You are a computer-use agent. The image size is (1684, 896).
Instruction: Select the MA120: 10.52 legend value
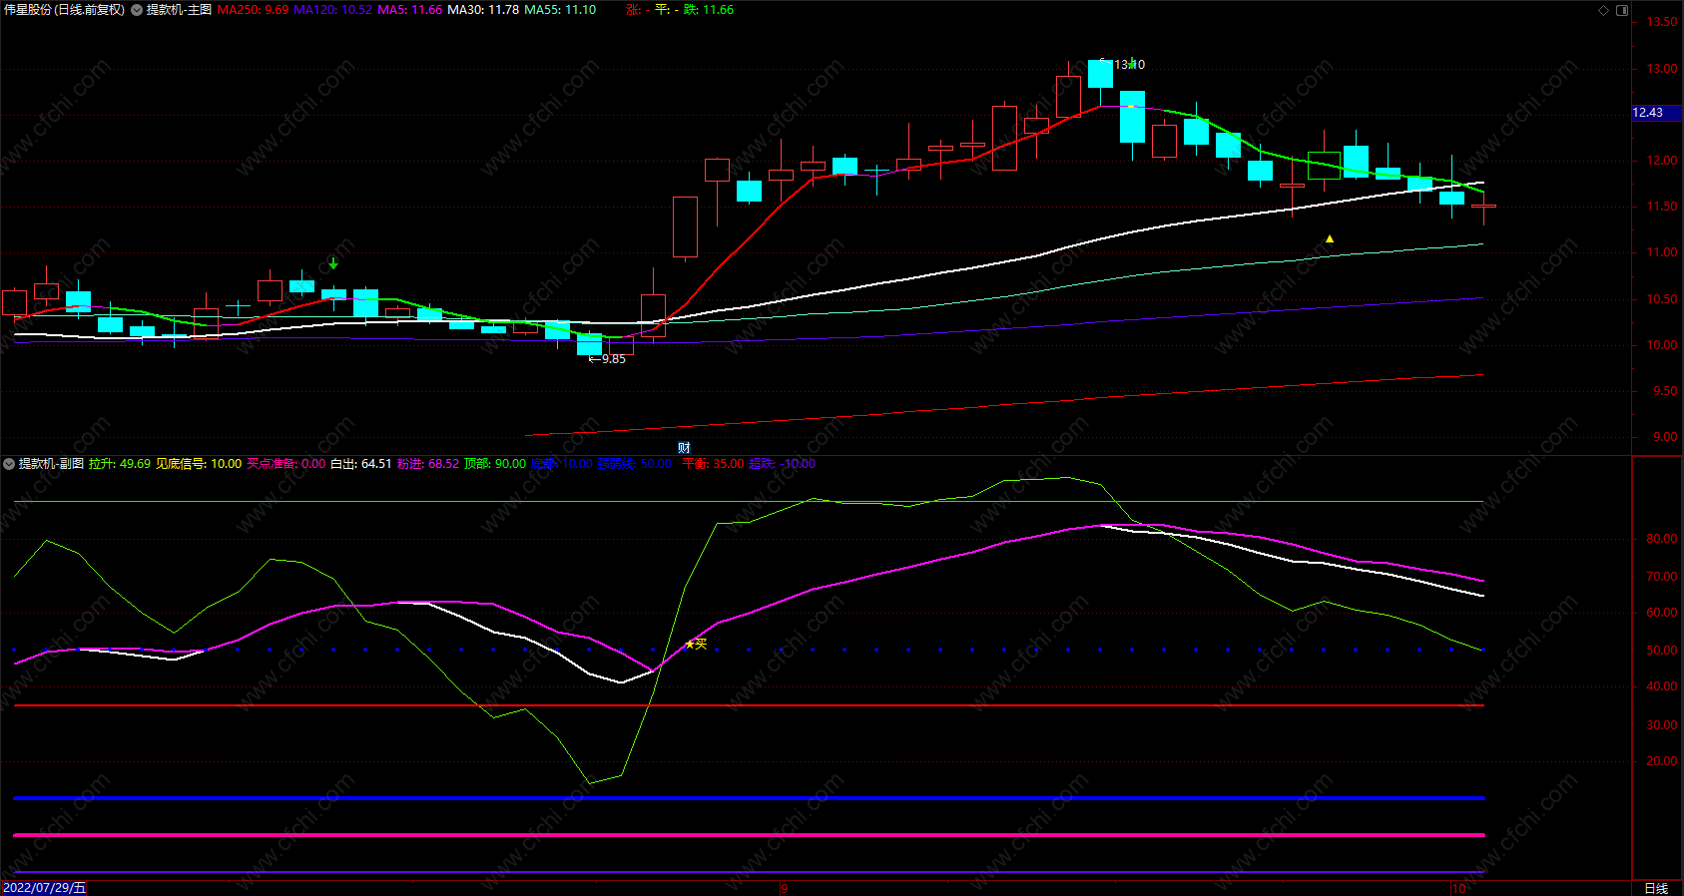point(333,10)
